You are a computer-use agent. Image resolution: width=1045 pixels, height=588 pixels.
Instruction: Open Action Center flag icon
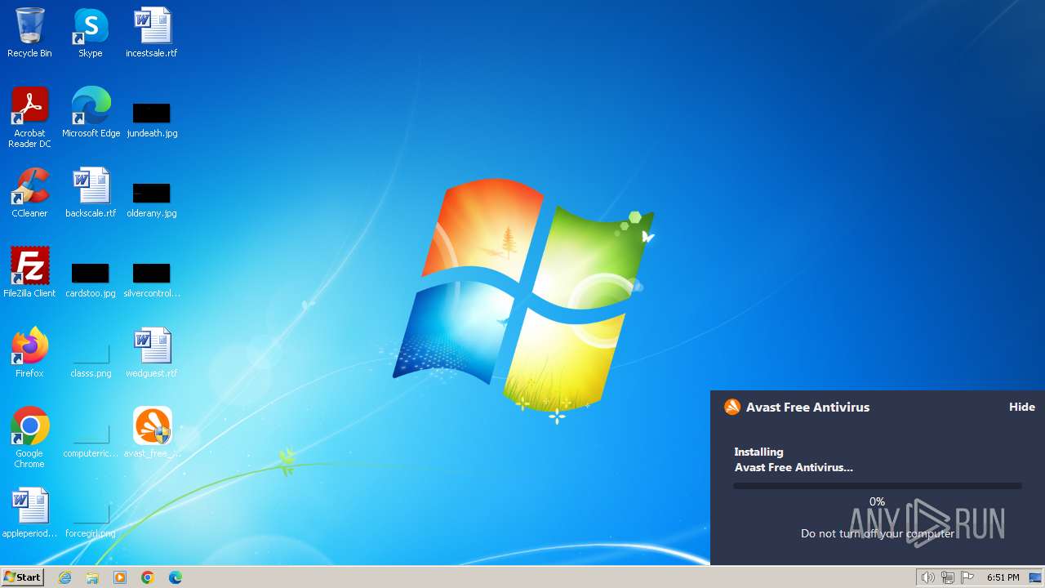[967, 577]
